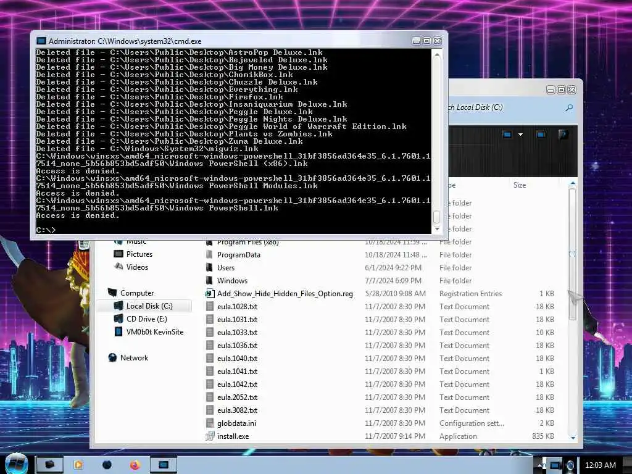
Task: Click the cmd window scrollbar up arrow
Action: [436, 55]
